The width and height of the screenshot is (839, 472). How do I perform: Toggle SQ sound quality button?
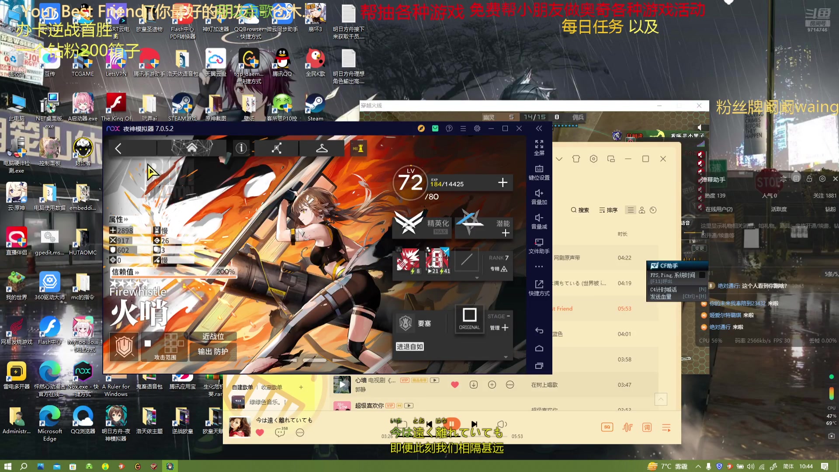[x=607, y=427]
